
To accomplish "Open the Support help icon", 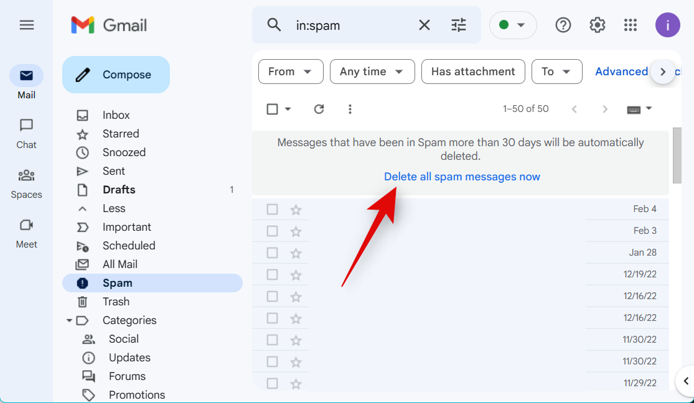I will tap(563, 25).
